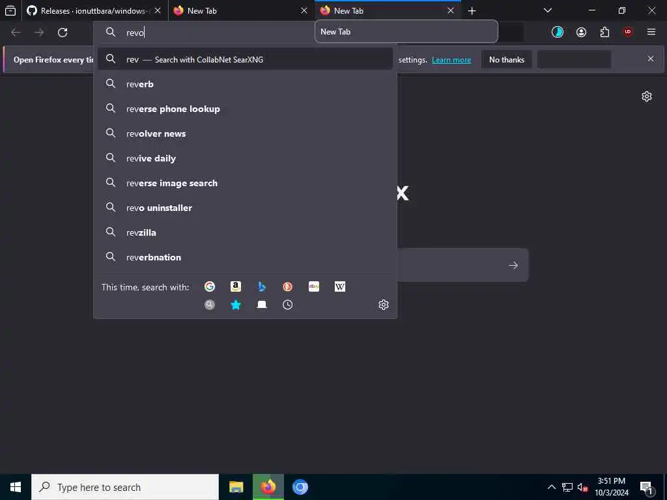Open the Firefox account icon
667x500 pixels.
581,33
